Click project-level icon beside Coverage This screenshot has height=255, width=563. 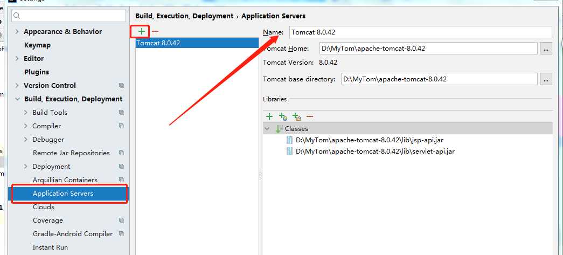[121, 220]
